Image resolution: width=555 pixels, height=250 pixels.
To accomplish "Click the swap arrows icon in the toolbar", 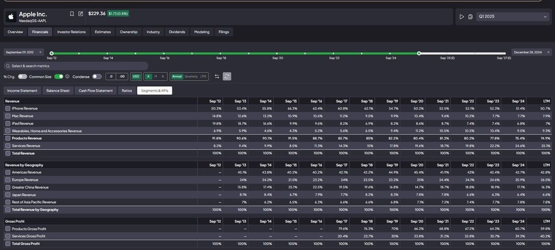I will tap(216, 77).
